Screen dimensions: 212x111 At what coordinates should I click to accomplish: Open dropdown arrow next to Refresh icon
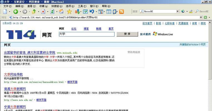pyautogui.click(x=57, y=12)
